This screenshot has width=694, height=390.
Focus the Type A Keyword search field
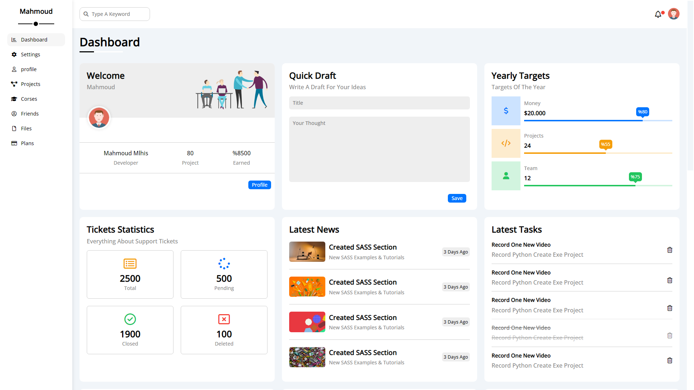point(118,14)
